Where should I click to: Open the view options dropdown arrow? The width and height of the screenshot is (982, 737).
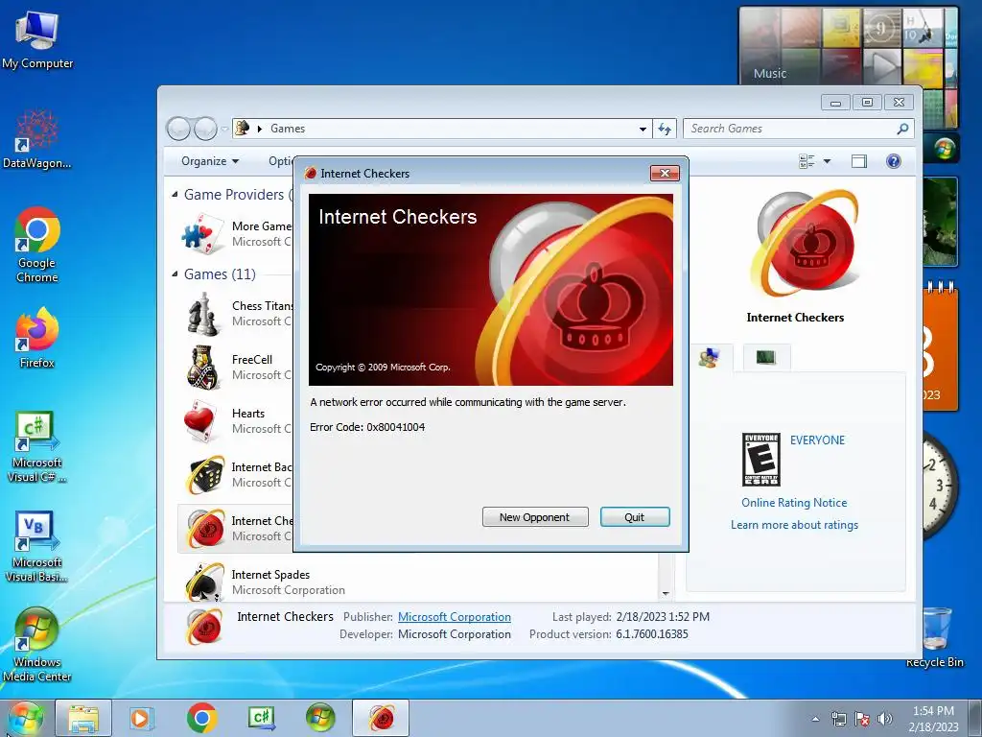click(827, 161)
